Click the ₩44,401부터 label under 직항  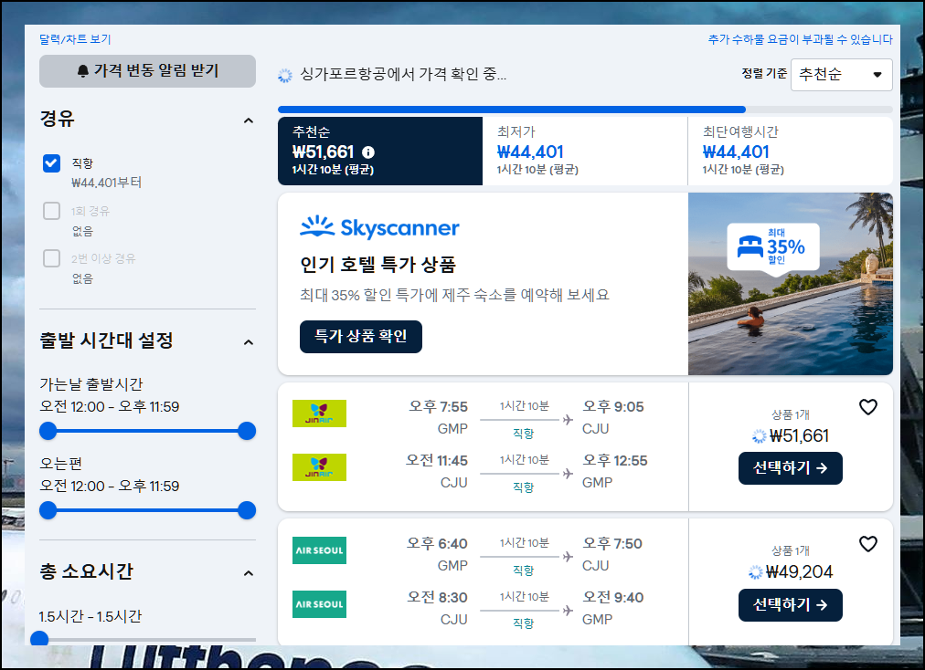click(x=107, y=183)
